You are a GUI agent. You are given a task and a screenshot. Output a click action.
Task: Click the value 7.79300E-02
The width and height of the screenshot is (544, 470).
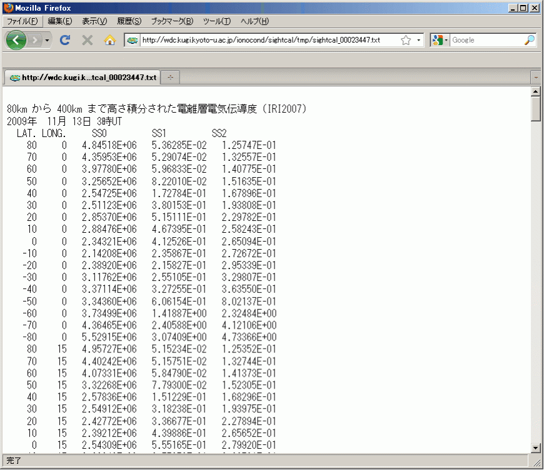(179, 385)
